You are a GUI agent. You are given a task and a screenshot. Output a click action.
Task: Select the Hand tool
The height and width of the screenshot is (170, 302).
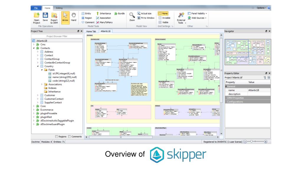click(73, 17)
